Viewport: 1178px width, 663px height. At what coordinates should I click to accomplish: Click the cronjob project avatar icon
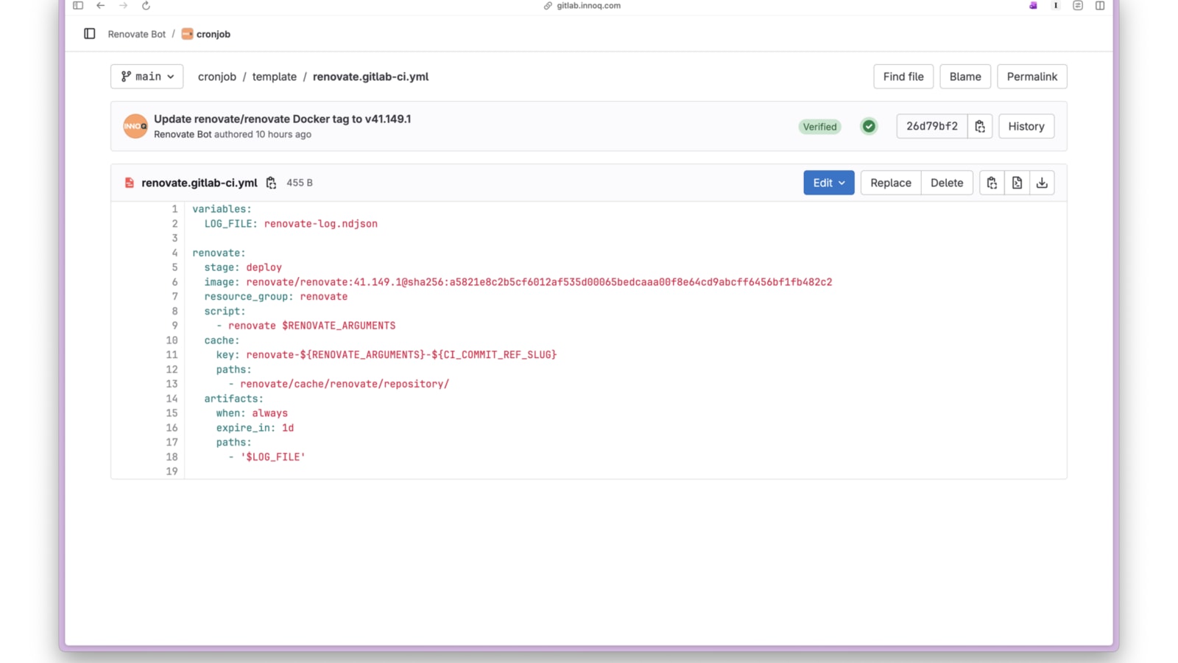187,34
